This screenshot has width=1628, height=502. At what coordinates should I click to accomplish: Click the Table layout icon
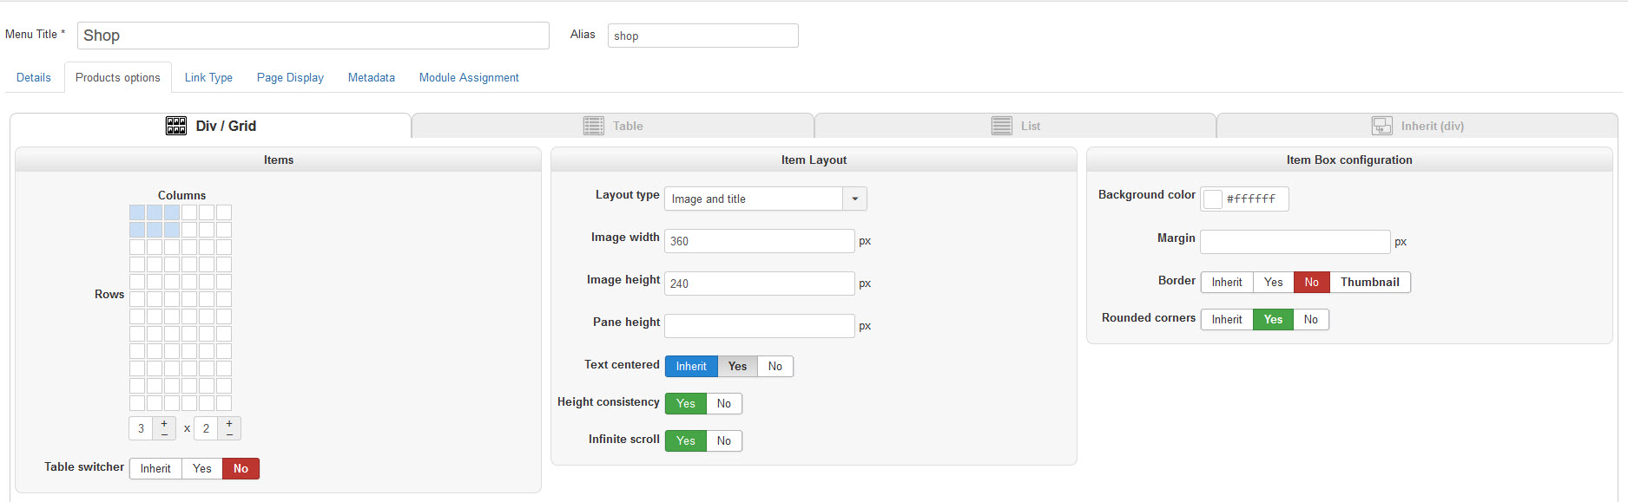(x=594, y=126)
